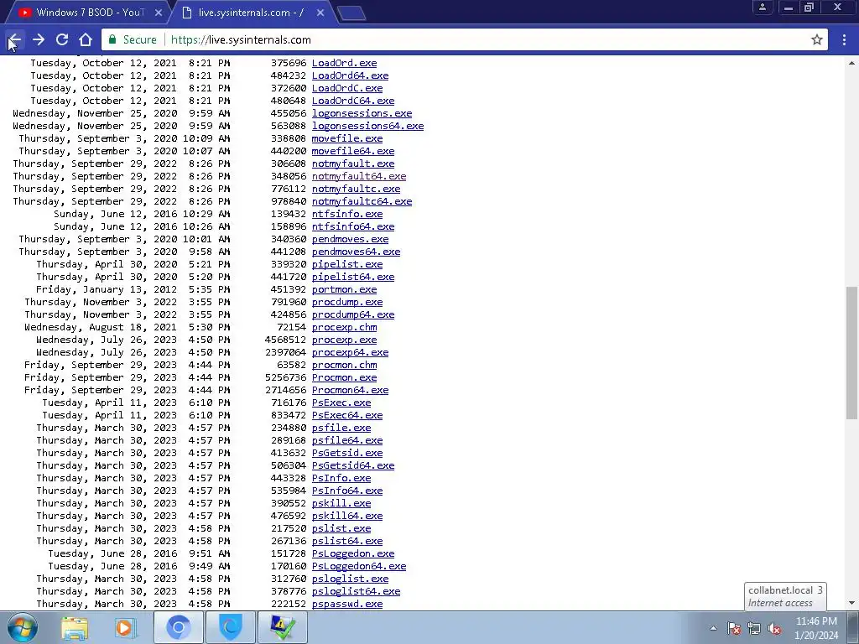Click the network tray icon

754,628
